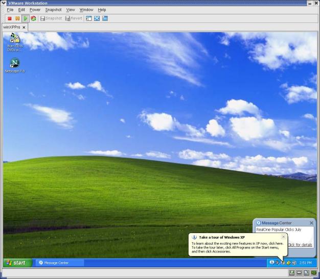Click the 'Click for details' link

pyautogui.click(x=300, y=245)
